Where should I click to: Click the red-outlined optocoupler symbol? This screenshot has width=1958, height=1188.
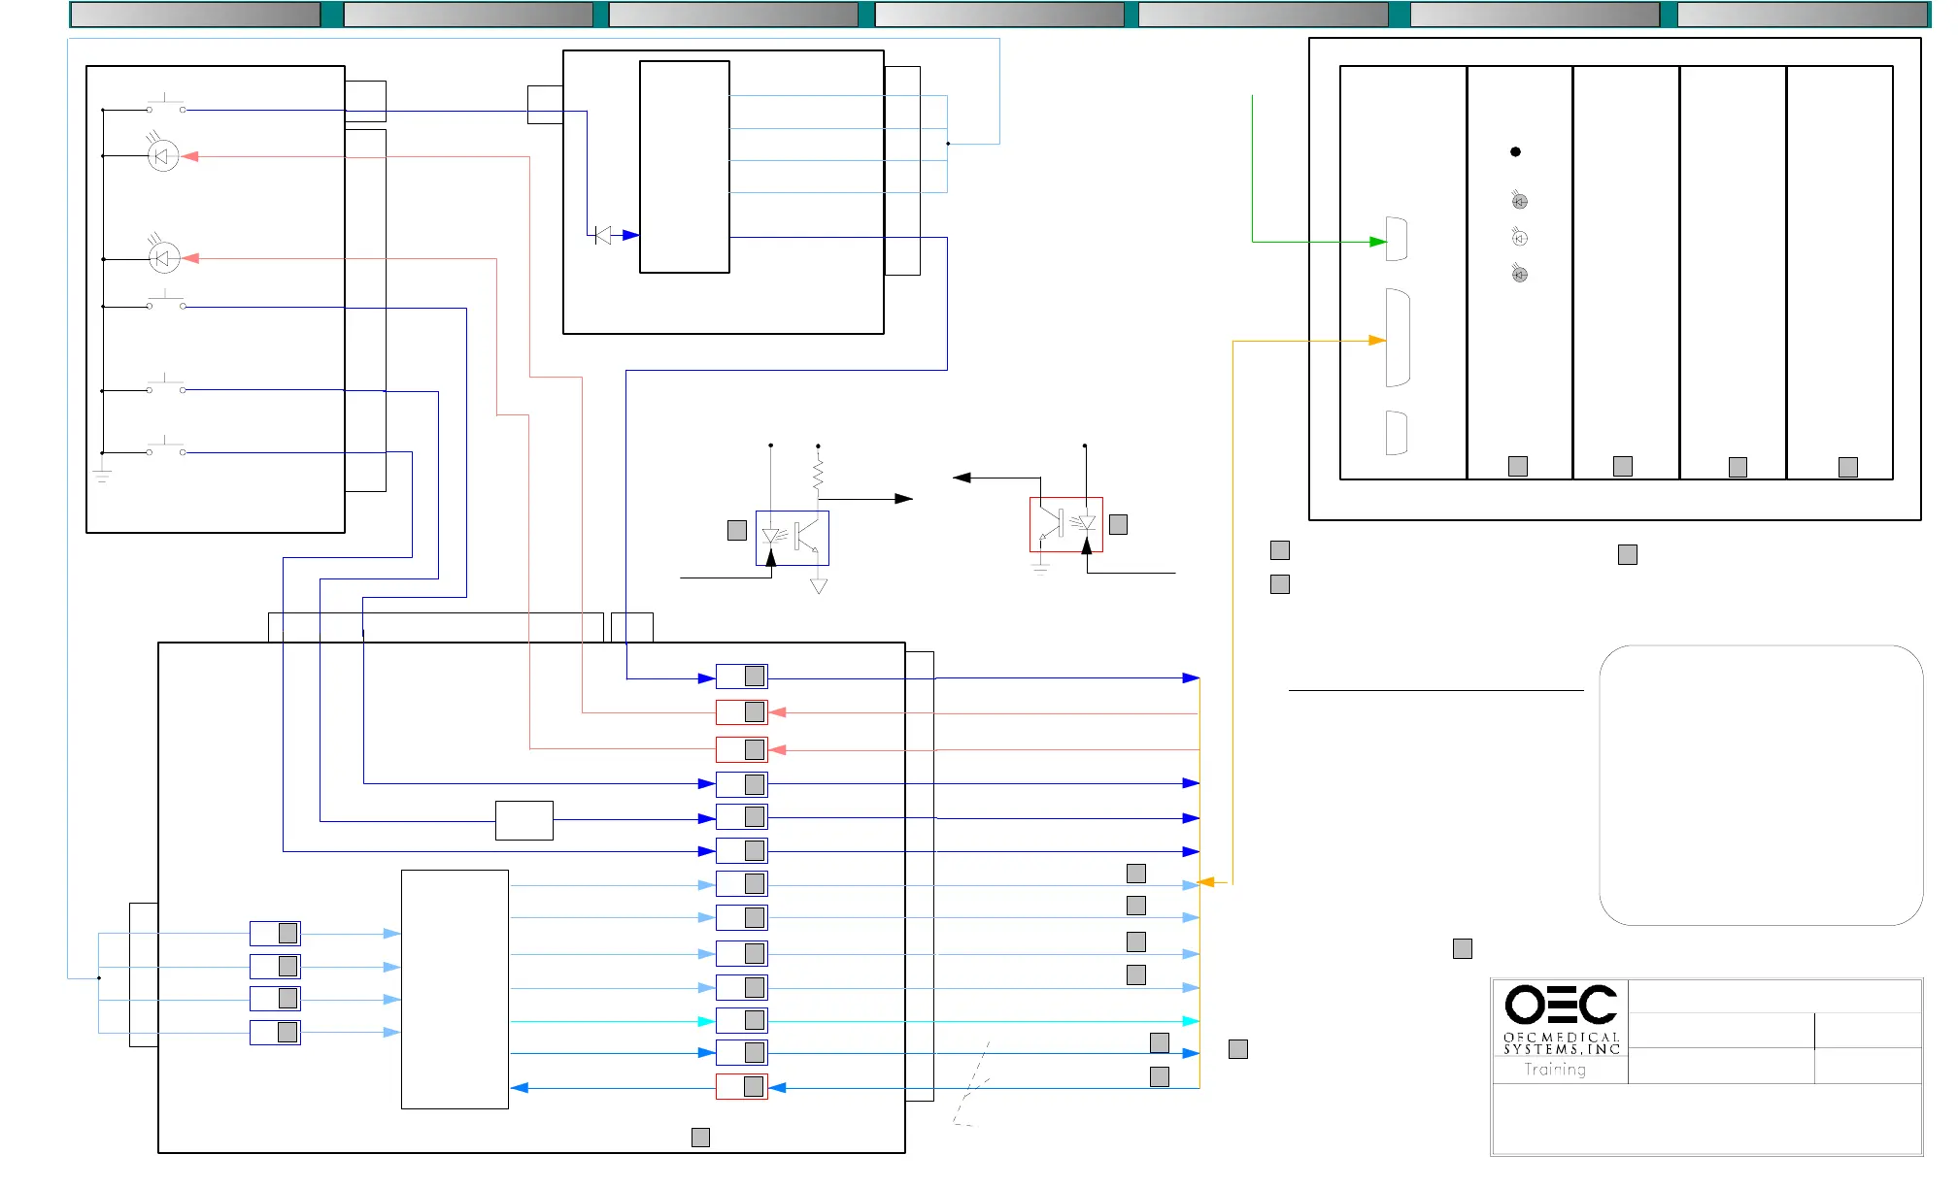1065,524
